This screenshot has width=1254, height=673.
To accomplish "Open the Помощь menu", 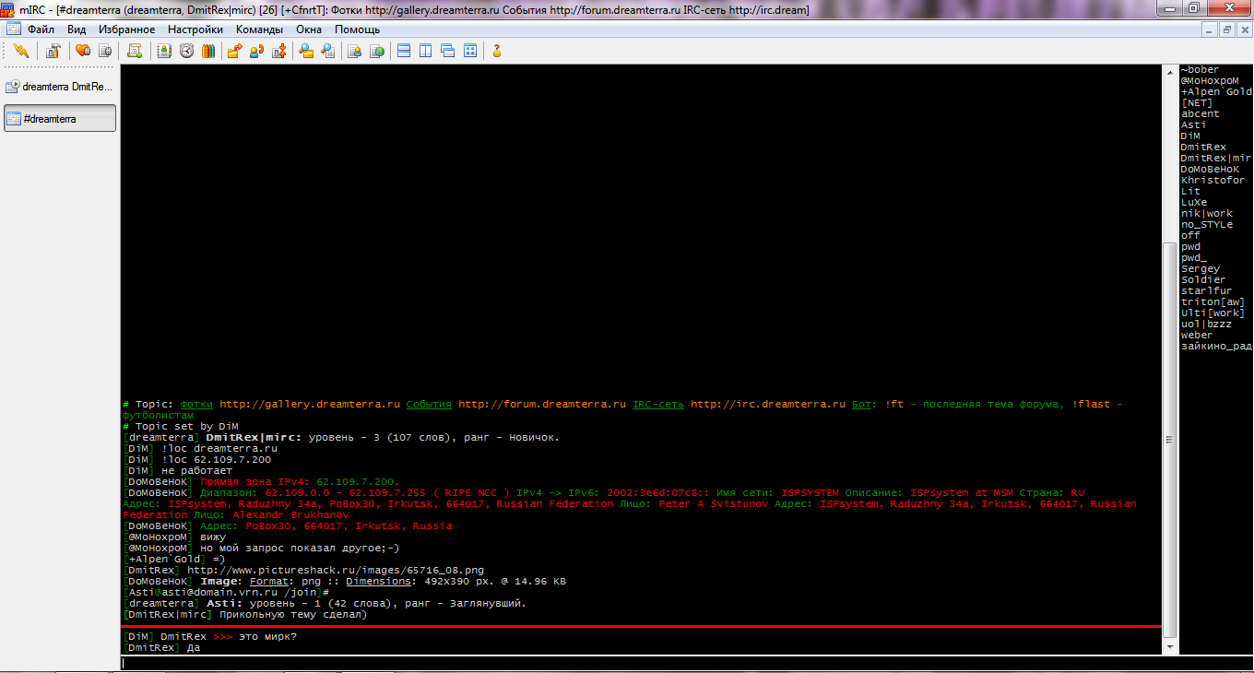I will [x=357, y=30].
